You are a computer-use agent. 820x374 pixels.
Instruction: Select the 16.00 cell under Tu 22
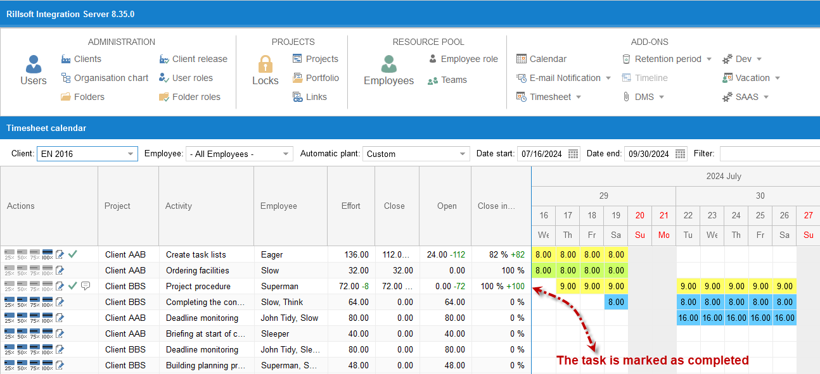click(688, 318)
